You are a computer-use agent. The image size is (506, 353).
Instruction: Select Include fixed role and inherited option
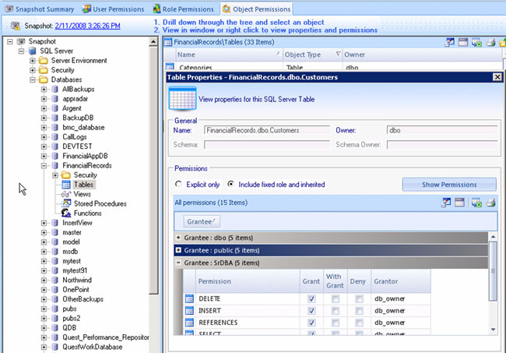pyautogui.click(x=230, y=184)
